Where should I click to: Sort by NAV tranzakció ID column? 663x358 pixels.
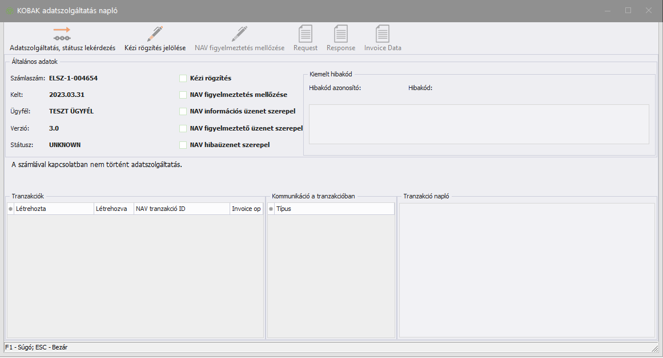coord(181,209)
